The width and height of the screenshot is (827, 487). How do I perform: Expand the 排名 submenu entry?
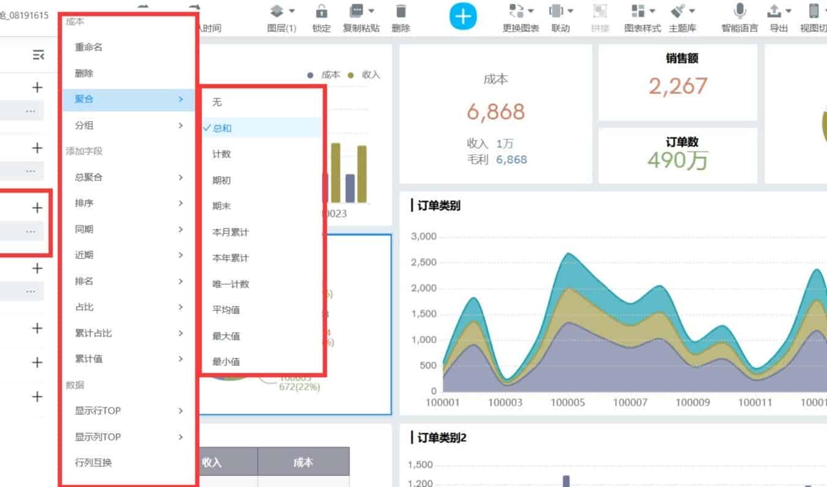click(x=128, y=281)
